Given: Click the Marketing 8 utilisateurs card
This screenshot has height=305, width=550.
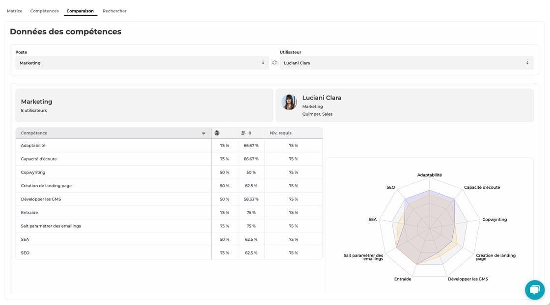Looking at the screenshot, I should [x=144, y=105].
